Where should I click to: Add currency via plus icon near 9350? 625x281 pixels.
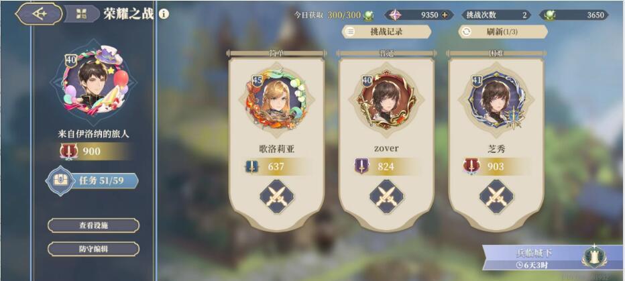tap(445, 15)
